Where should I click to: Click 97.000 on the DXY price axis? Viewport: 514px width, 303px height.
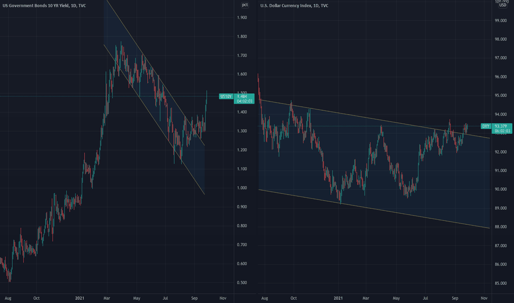[501, 58]
